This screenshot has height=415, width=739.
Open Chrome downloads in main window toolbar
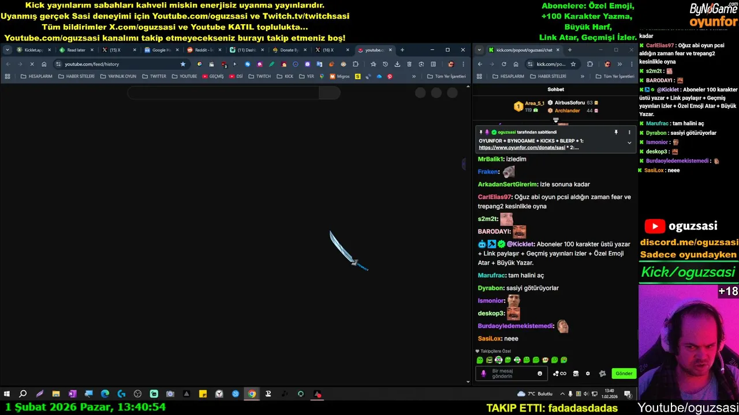pos(397,64)
